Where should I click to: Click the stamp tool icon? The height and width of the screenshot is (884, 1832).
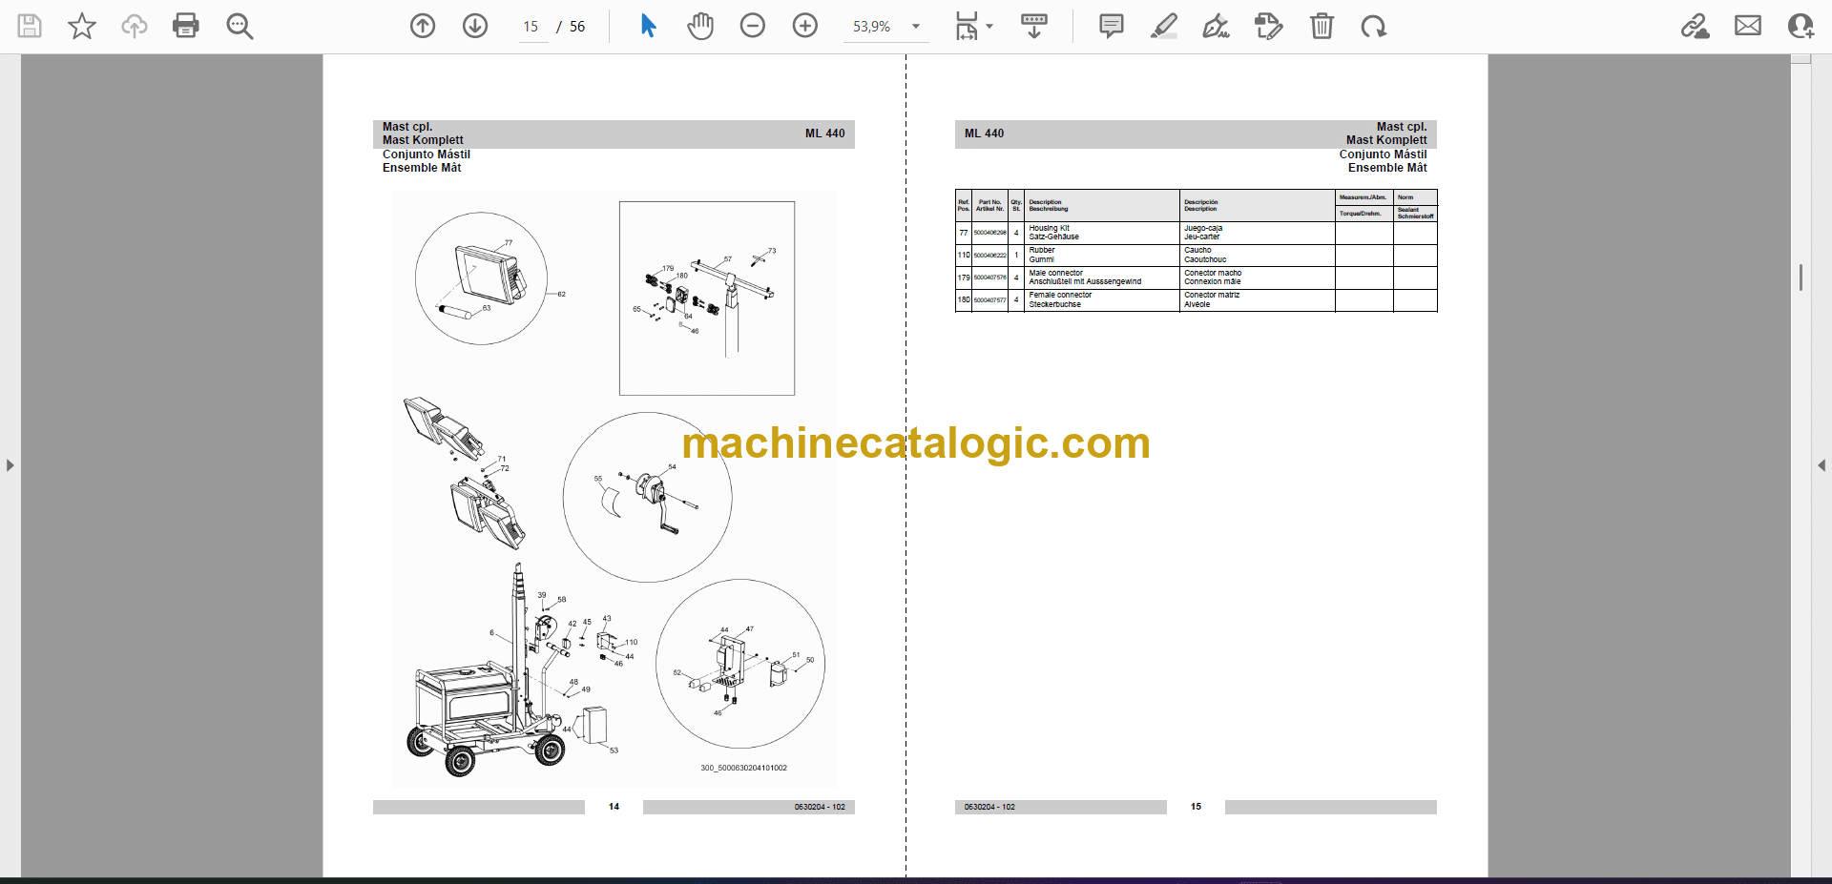pyautogui.click(x=1269, y=26)
